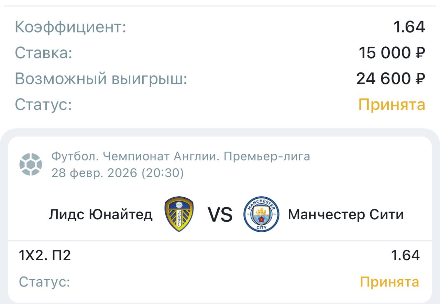Click the match date 28 февр. 2026 (20:30)
Viewport: 440px width, 304px height.
(x=118, y=173)
